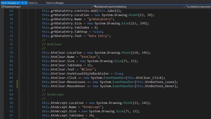Click btnButtons_Hover on line 86
The width and height of the screenshot is (211, 119).
(160, 86)
